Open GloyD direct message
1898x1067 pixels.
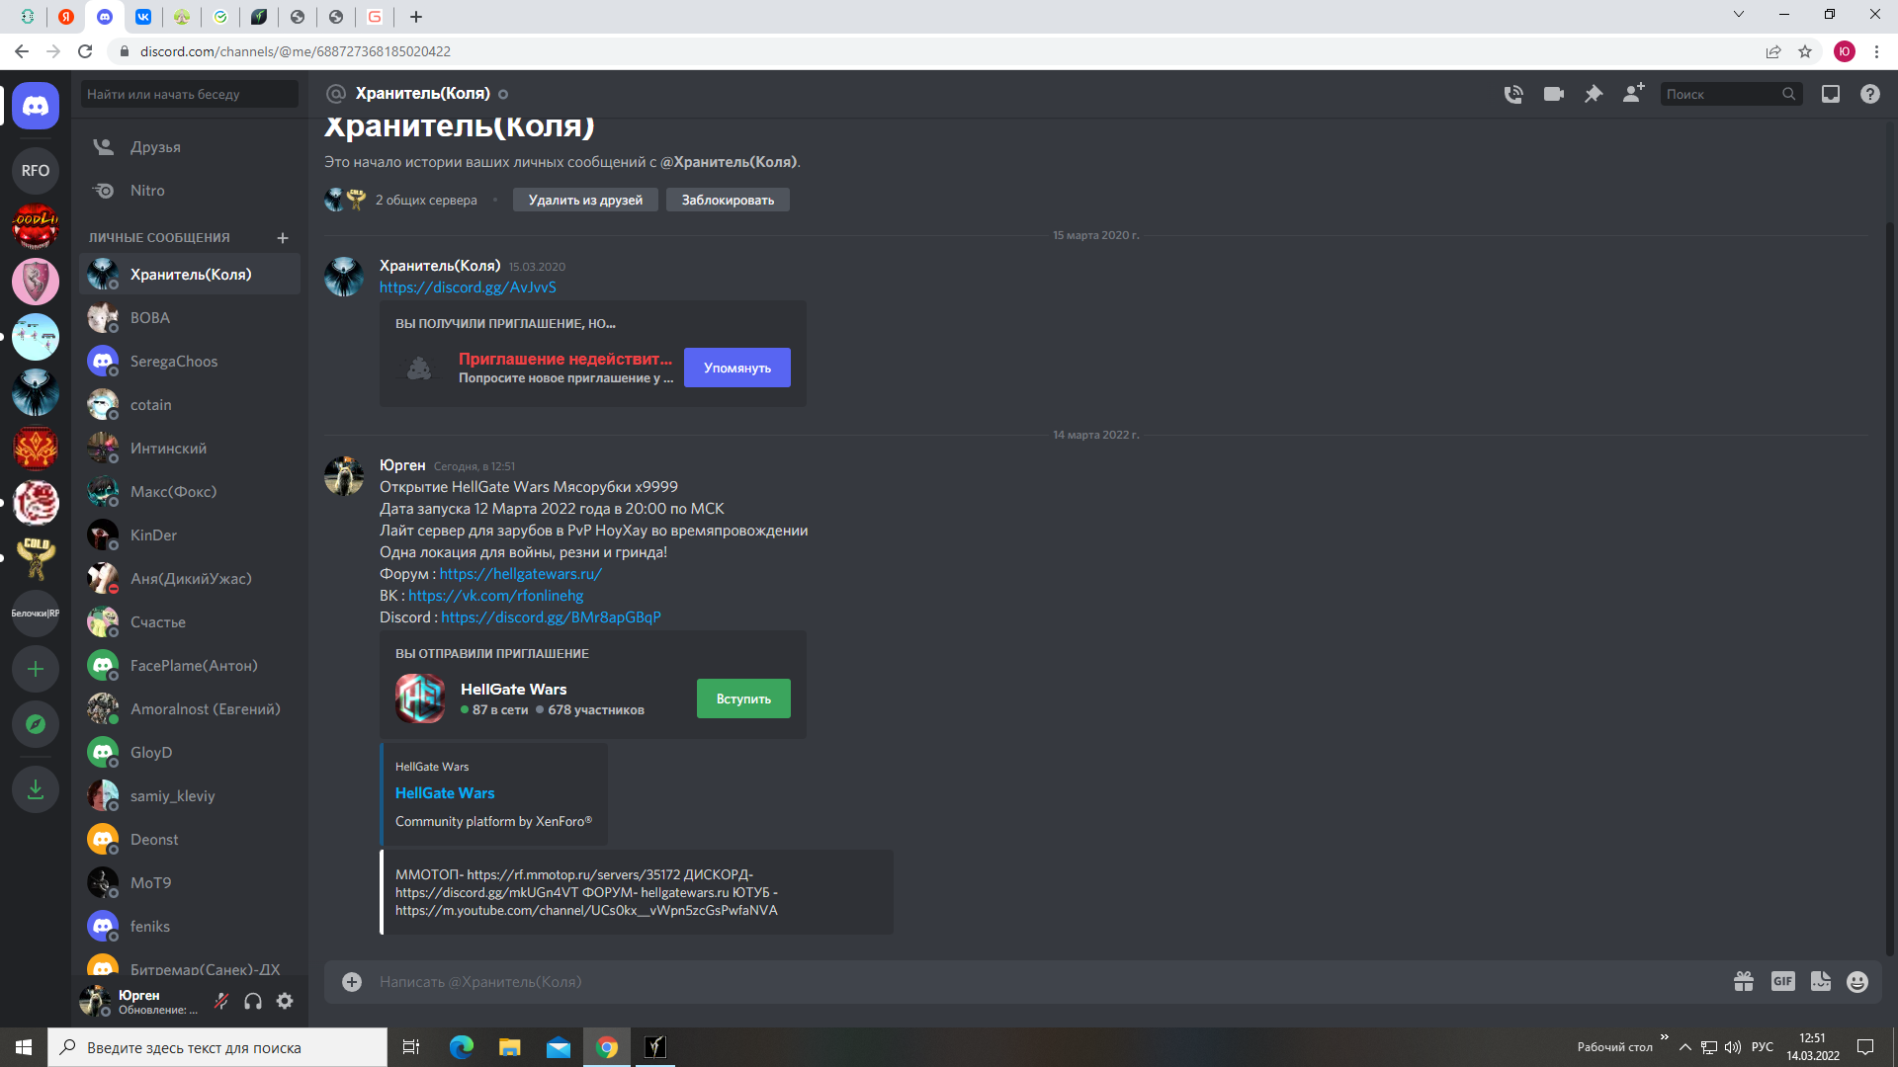(x=190, y=753)
